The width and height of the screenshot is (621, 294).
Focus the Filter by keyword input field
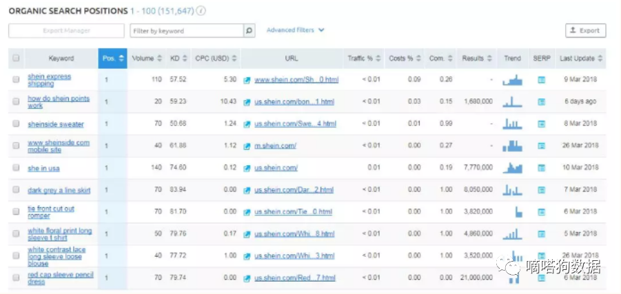click(187, 30)
